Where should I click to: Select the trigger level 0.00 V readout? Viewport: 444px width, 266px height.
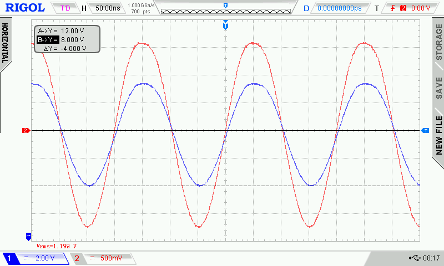(x=421, y=8)
